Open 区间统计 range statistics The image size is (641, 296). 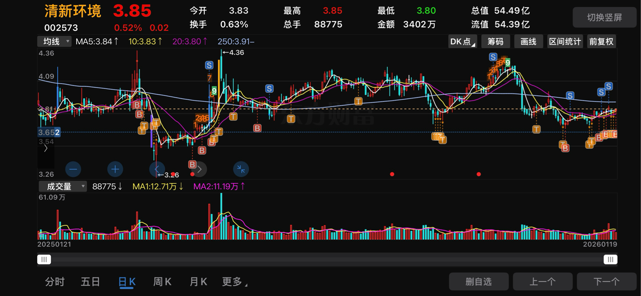click(x=565, y=42)
